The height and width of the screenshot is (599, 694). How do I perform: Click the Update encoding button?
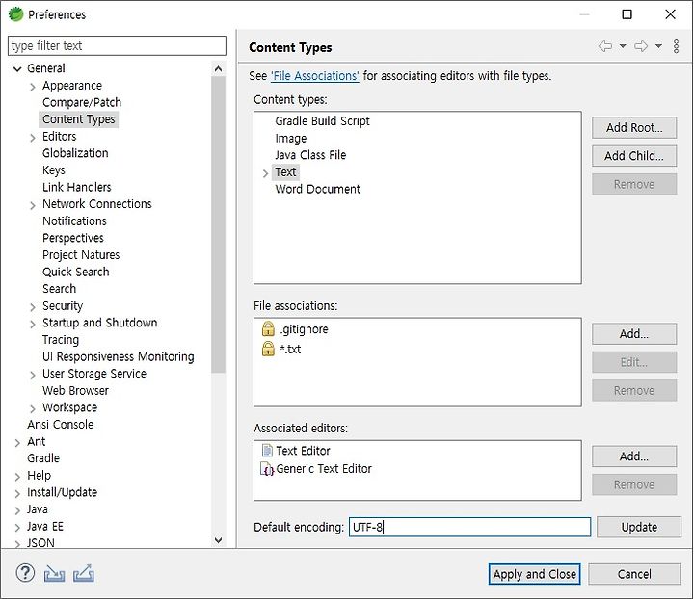[x=639, y=527]
